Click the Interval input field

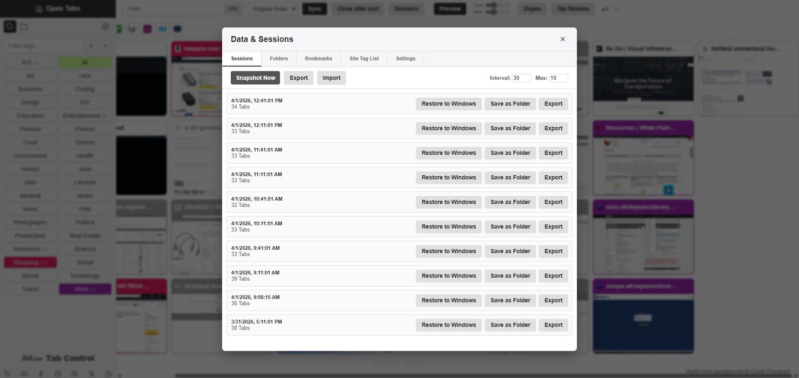tap(521, 78)
